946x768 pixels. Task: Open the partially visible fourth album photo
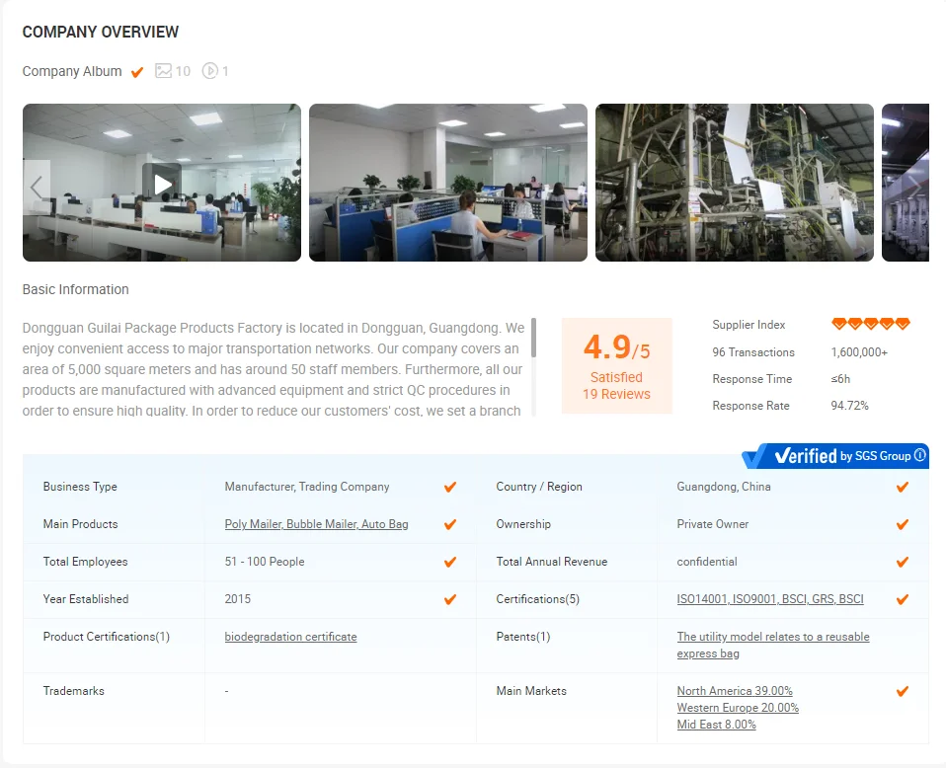coord(905,183)
